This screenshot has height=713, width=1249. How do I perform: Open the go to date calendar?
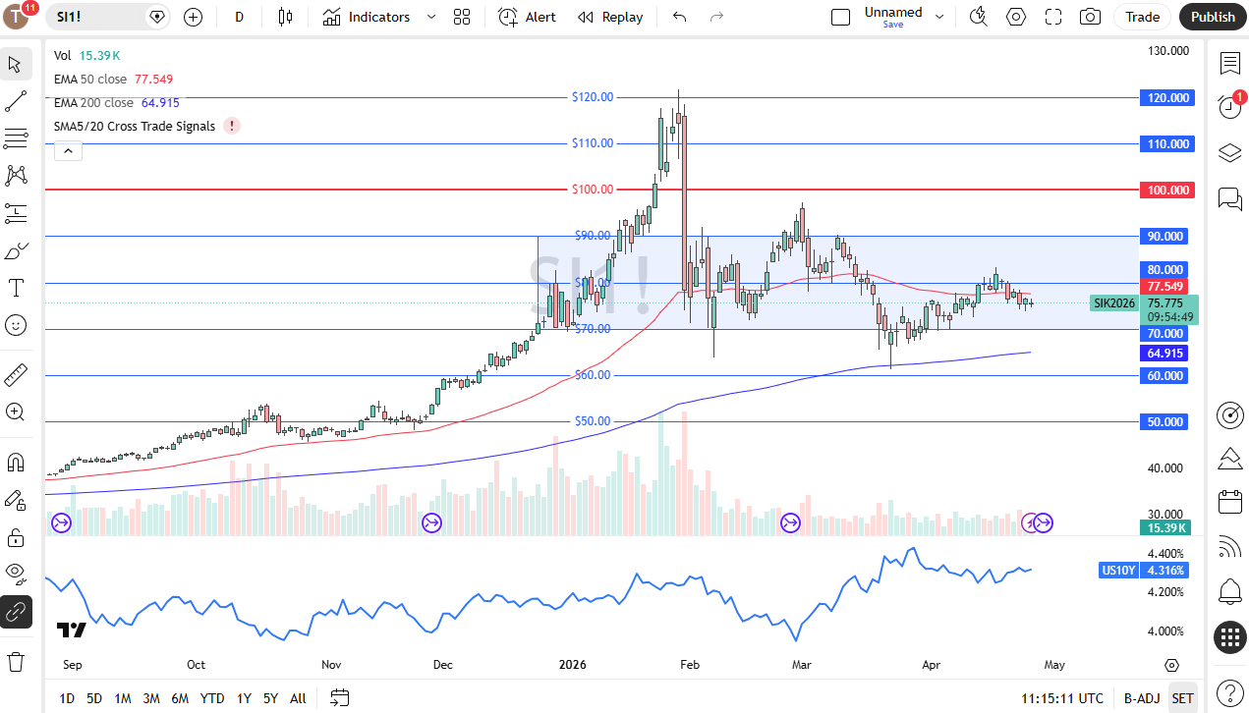340,698
